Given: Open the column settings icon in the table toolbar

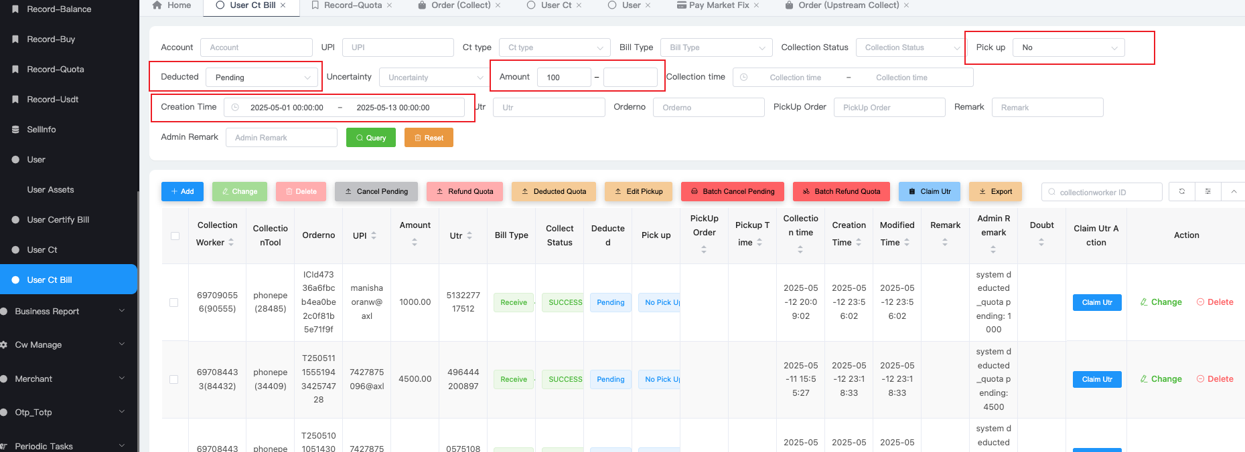Looking at the screenshot, I should coord(1208,192).
